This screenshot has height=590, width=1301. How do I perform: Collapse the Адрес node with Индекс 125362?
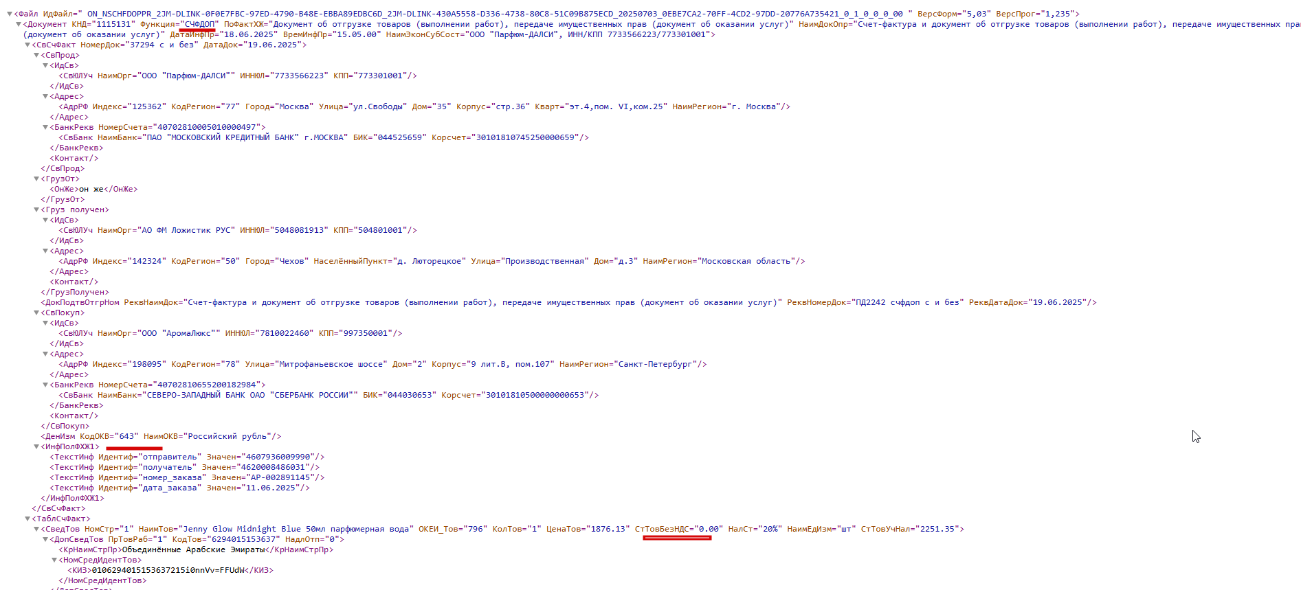click(45, 96)
